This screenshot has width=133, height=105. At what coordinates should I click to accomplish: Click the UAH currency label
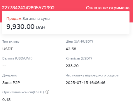pos(41,27)
